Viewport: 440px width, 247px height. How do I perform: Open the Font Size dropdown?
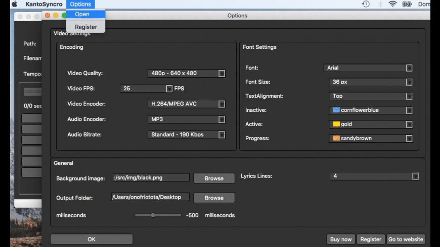pos(370,82)
